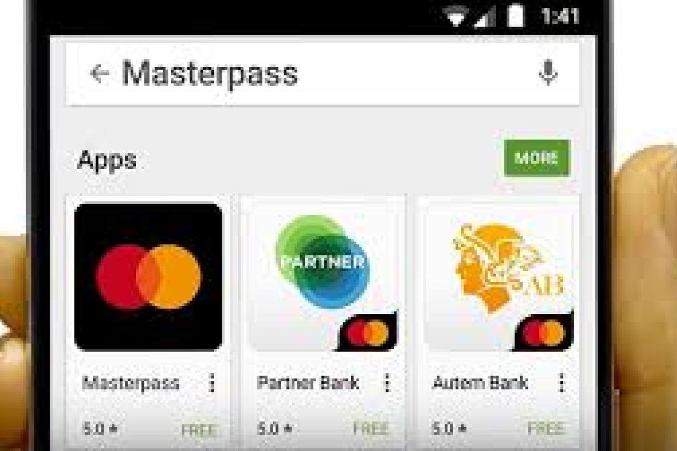
Task: Tap the back arrow in search bar
Action: click(x=99, y=73)
